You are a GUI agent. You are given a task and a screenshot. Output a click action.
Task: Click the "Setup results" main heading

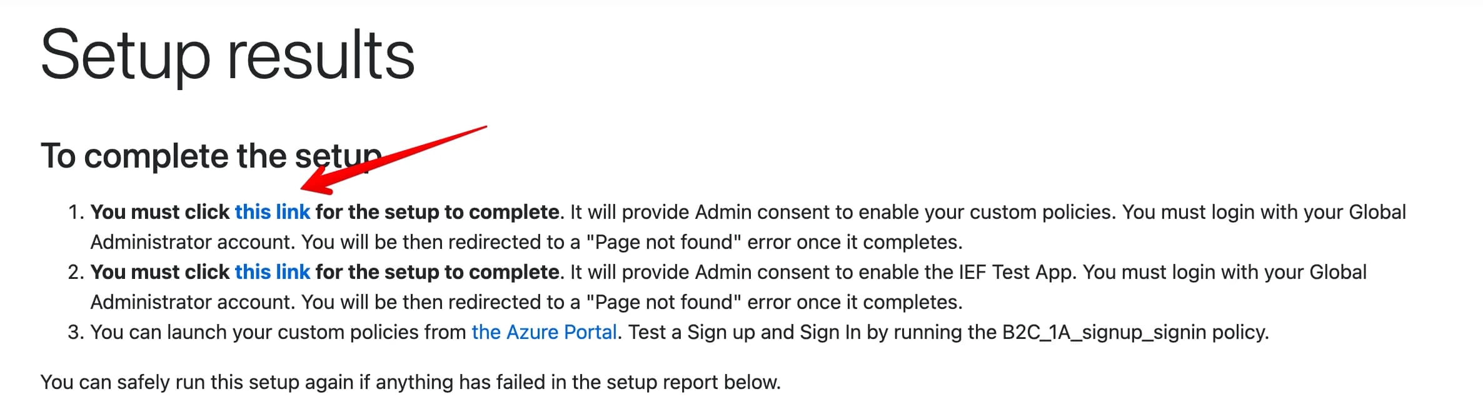coord(228,56)
